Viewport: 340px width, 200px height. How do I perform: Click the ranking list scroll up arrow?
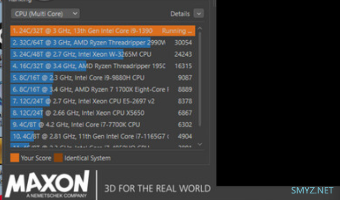point(200,28)
